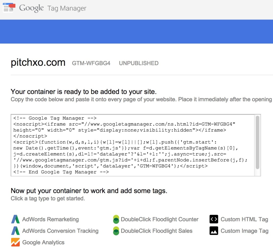Click the Custom Image Tag picture icon
Screen dimensions: 273x252
[214, 231]
